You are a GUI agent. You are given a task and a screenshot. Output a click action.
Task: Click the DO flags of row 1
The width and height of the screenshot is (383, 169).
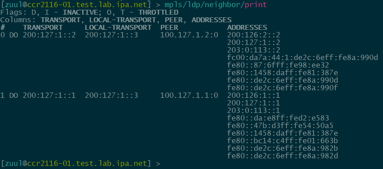pyautogui.click(x=14, y=95)
